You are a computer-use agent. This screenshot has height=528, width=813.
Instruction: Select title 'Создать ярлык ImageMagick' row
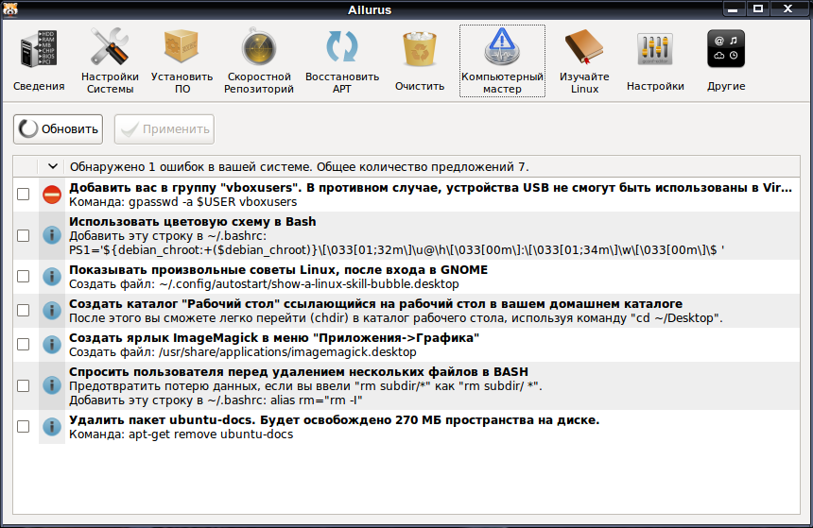(x=274, y=338)
